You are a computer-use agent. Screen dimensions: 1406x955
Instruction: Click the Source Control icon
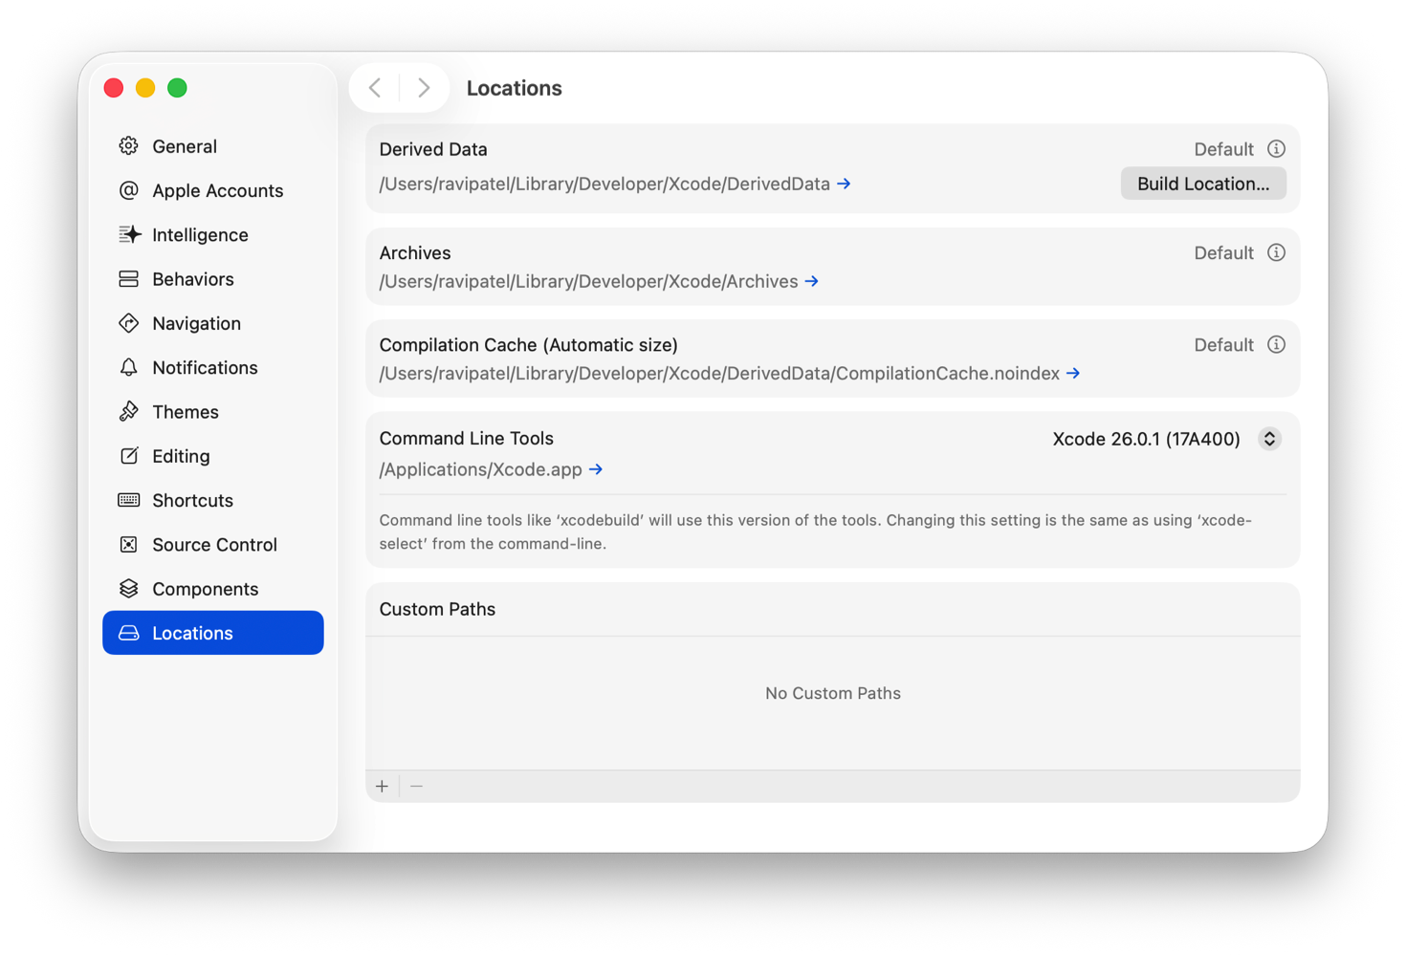pos(128,545)
